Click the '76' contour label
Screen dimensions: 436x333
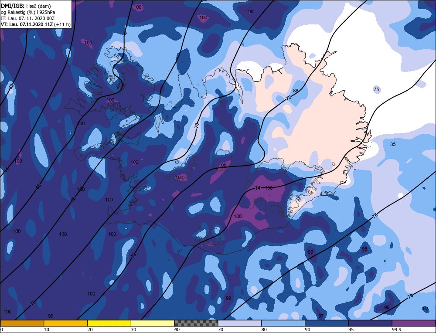click(375, 215)
